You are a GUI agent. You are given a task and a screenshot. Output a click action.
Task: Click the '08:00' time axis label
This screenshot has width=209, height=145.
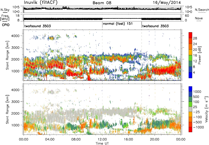76,140
